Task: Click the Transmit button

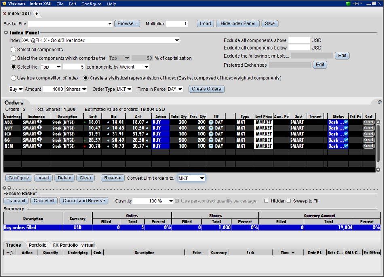Action: 16,200
